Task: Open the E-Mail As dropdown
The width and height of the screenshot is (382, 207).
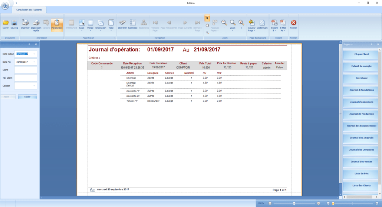Action: [x=283, y=25]
